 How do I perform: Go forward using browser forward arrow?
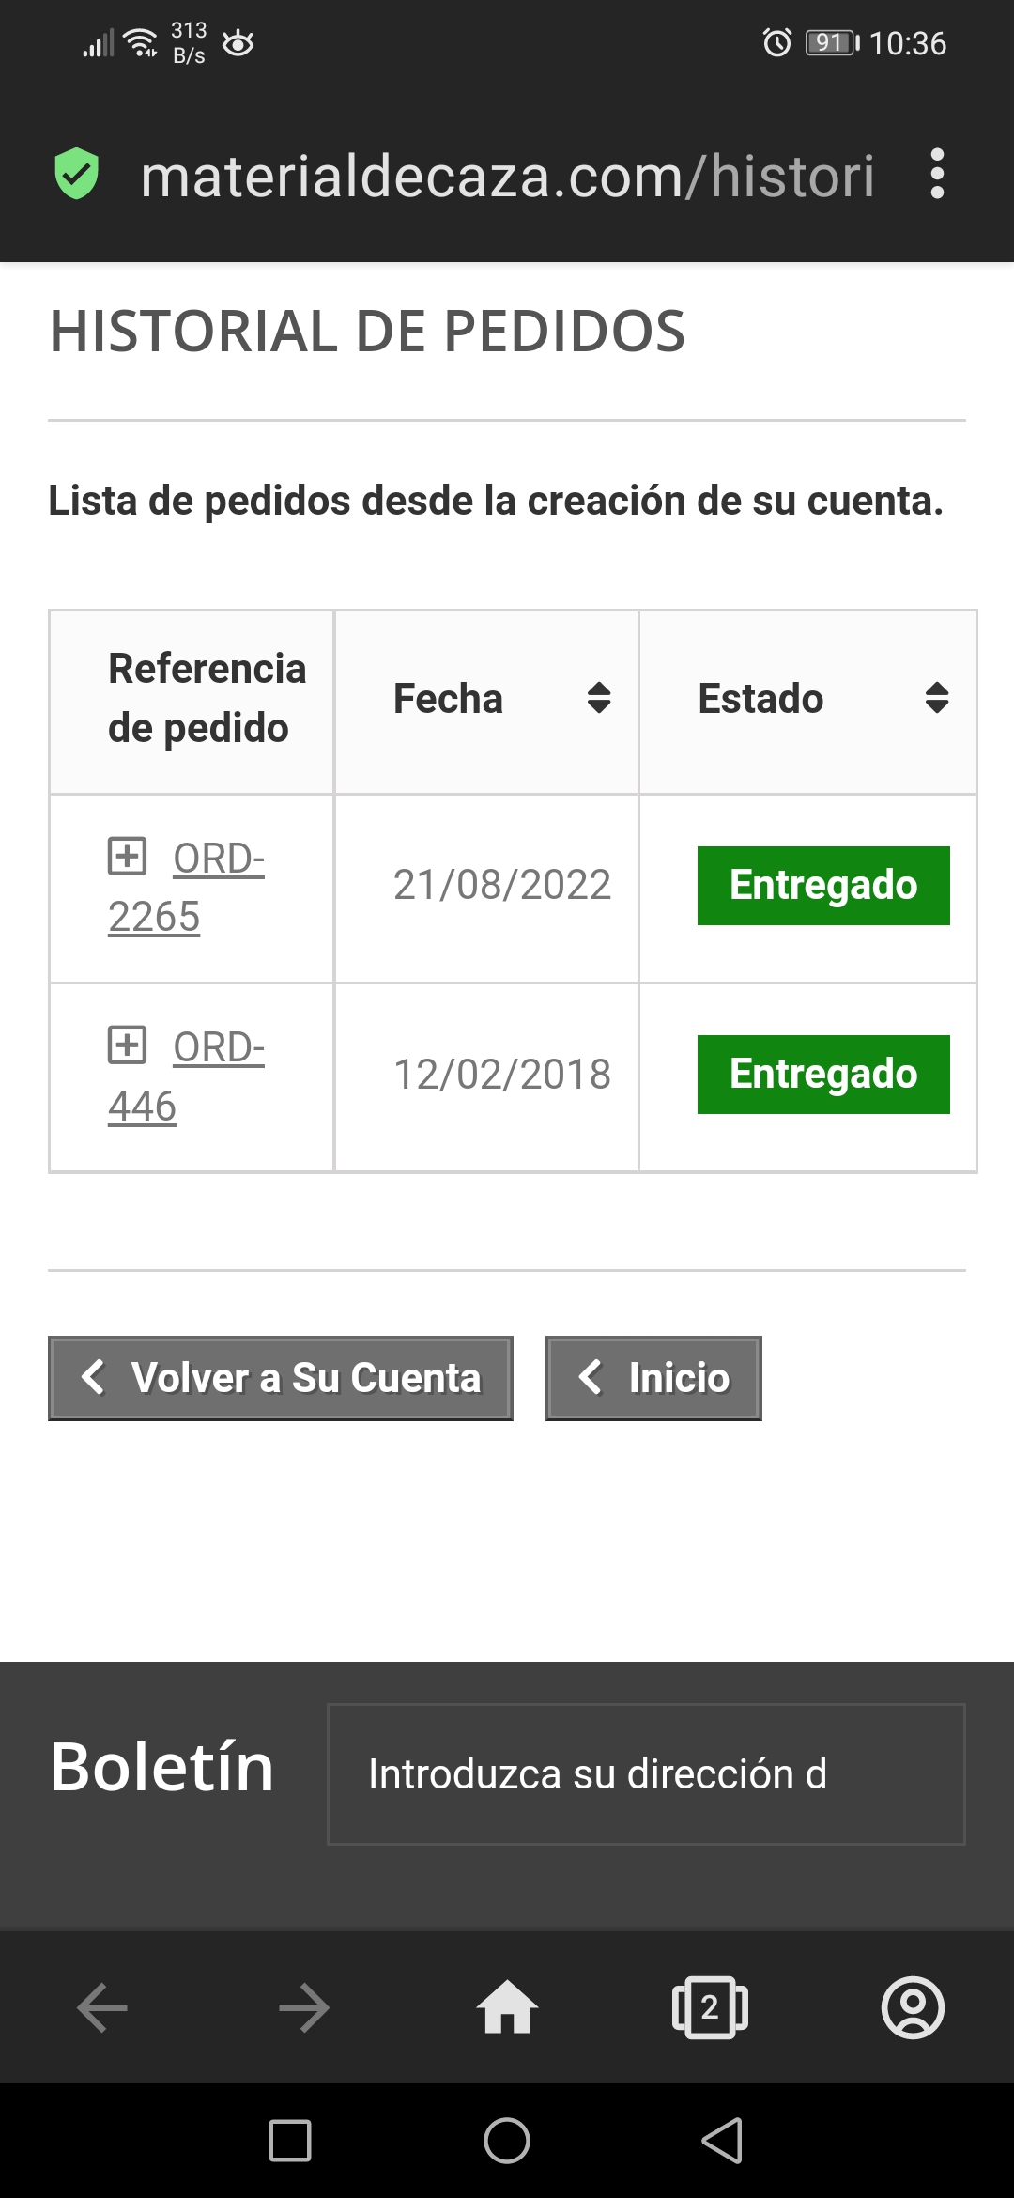pyautogui.click(x=304, y=2007)
